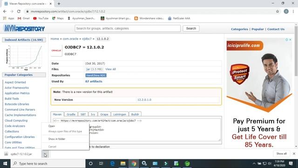This screenshot has width=298, height=168.
Task: Open File Explorer from taskbar
Action: click(123, 164)
